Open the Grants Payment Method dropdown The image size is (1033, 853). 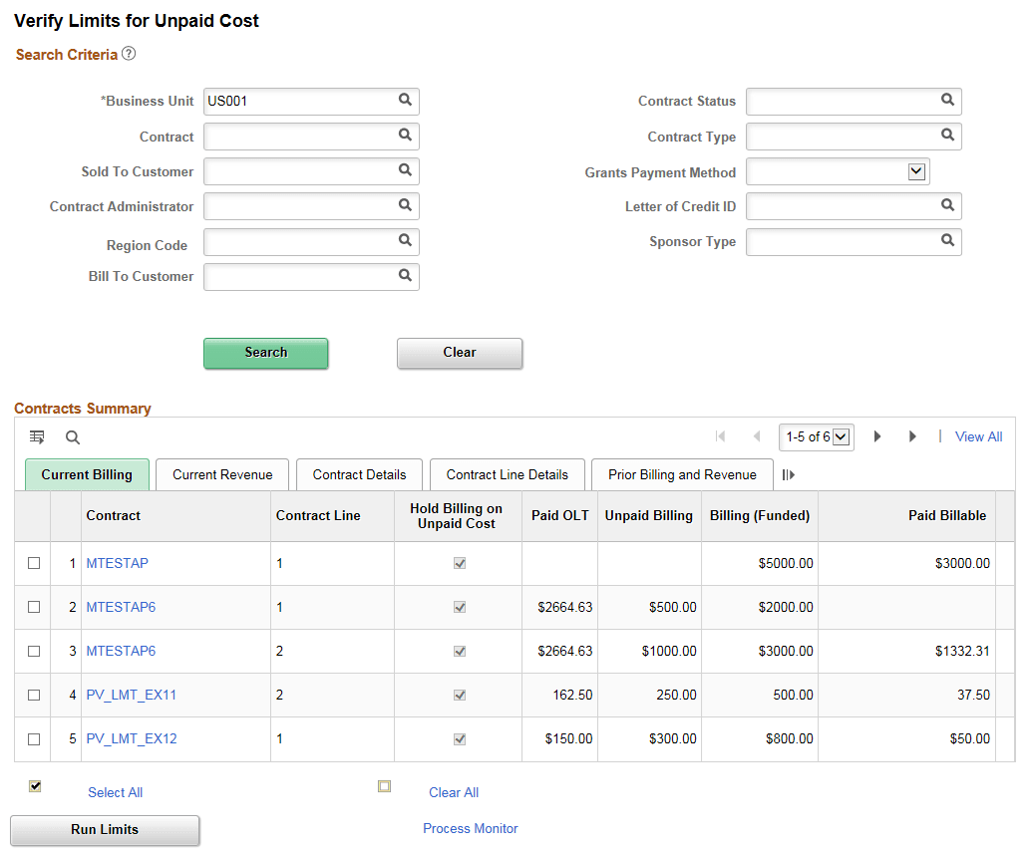[x=916, y=170]
